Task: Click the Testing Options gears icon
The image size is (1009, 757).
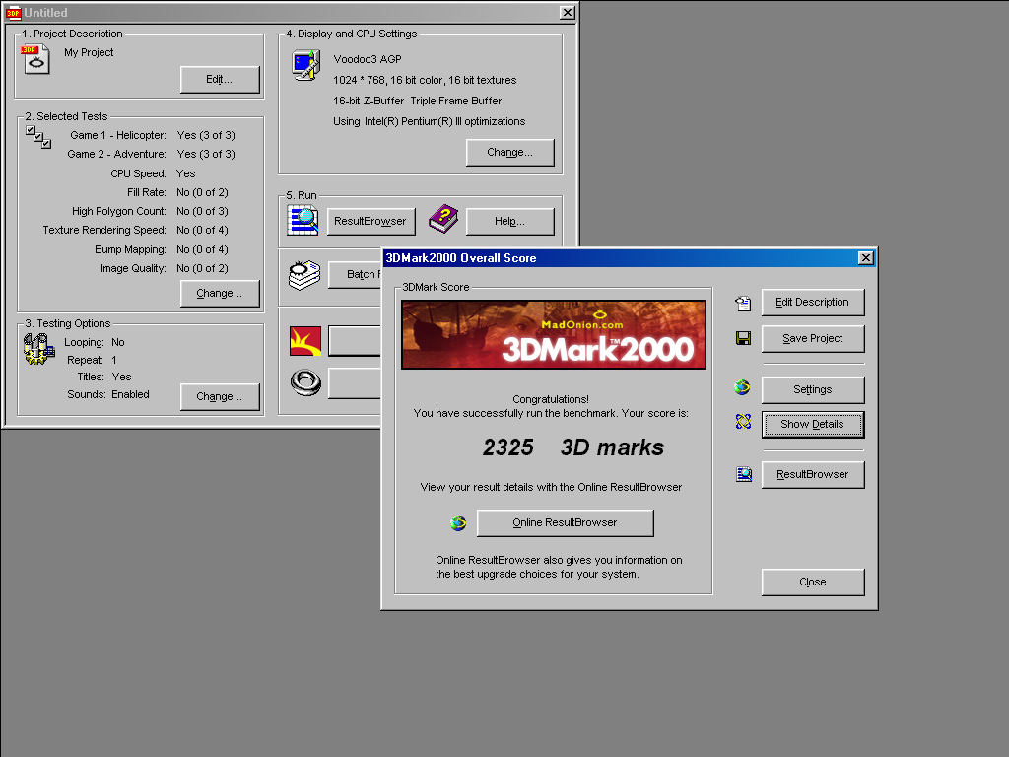Action: [x=38, y=349]
